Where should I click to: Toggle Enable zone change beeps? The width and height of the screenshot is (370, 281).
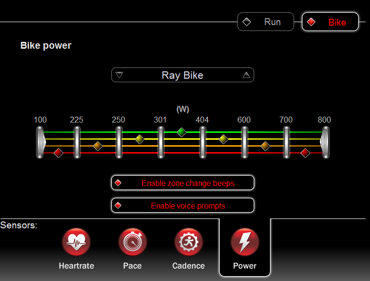(183, 183)
